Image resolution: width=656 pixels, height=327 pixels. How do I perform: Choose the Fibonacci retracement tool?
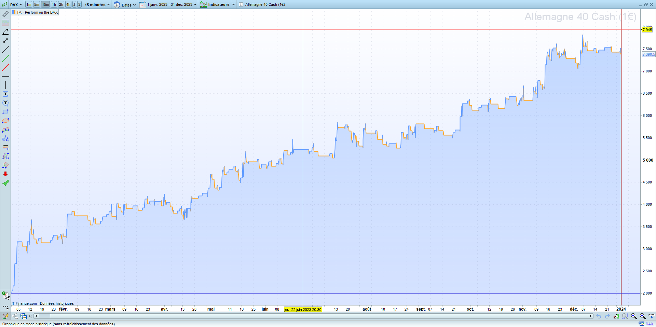5,148
